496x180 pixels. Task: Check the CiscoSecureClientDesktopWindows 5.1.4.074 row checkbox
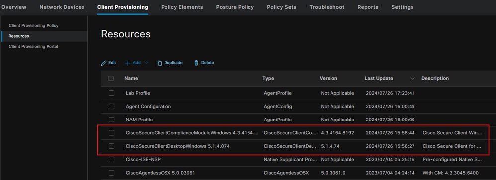click(x=111, y=146)
